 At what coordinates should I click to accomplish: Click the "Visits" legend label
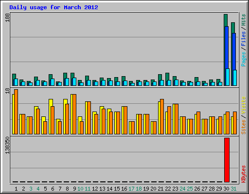pos(244,106)
